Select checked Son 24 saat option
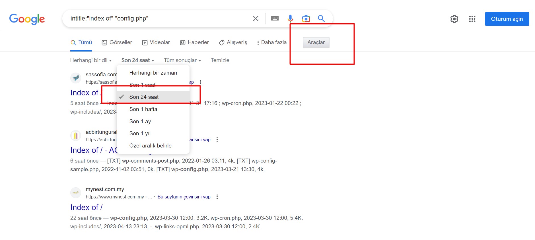This screenshot has width=535, height=240. click(153, 97)
